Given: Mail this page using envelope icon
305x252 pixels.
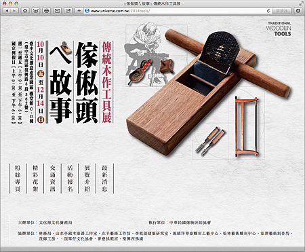Looking at the screenshot, I should (58, 11).
